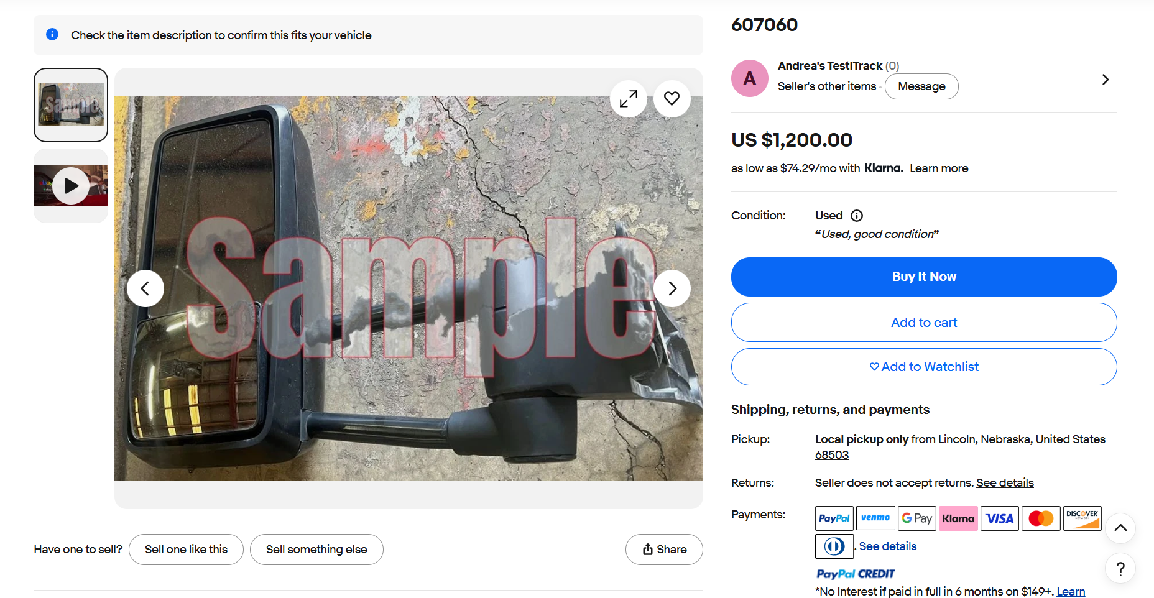
Task: Show the previous product image
Action: [145, 288]
